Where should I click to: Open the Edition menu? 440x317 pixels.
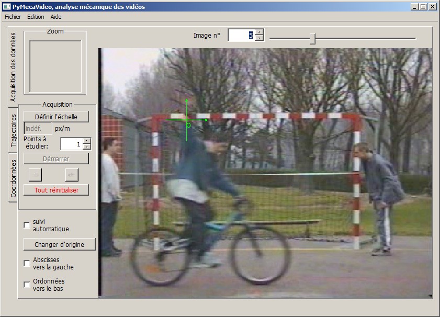[x=36, y=17]
